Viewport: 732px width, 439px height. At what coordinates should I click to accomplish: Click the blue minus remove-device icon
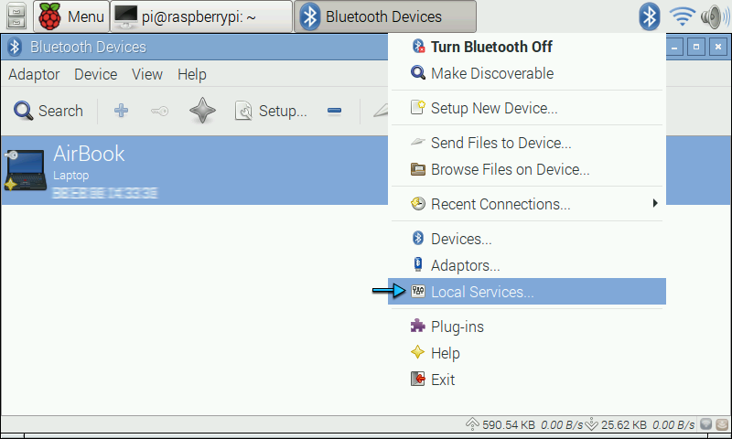point(334,111)
